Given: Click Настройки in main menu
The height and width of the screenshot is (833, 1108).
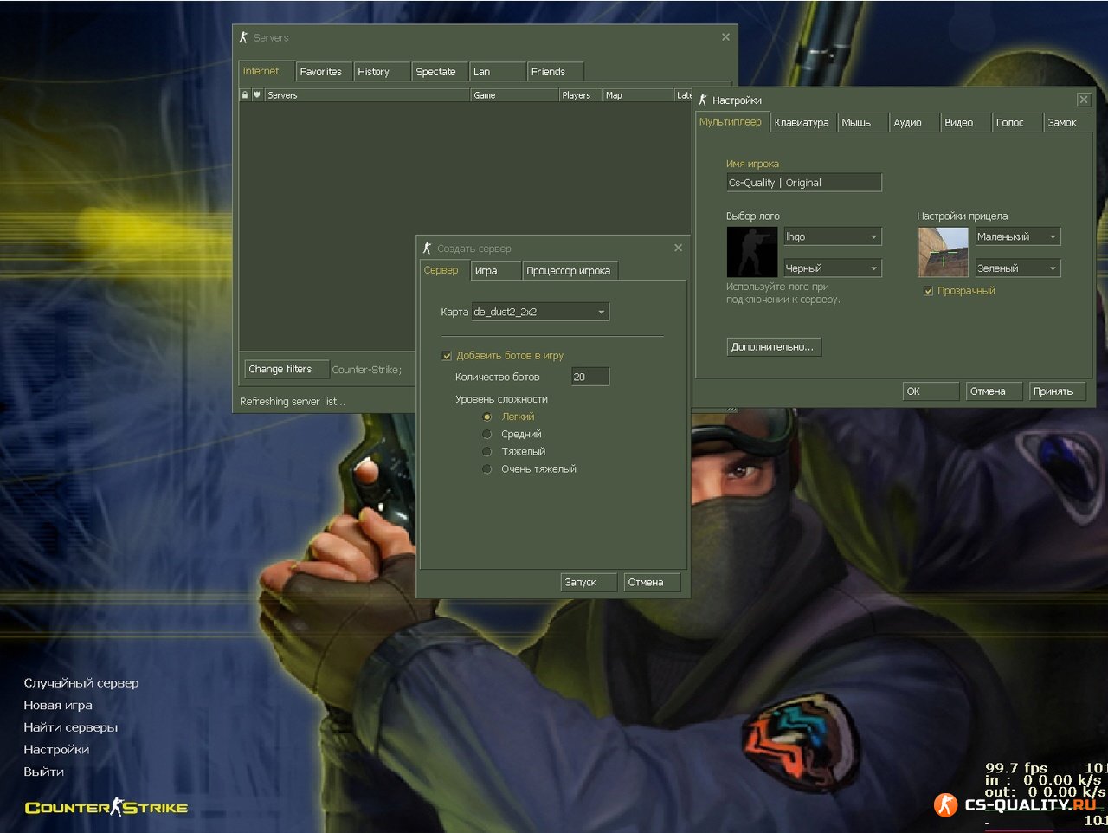Looking at the screenshot, I should [x=56, y=749].
